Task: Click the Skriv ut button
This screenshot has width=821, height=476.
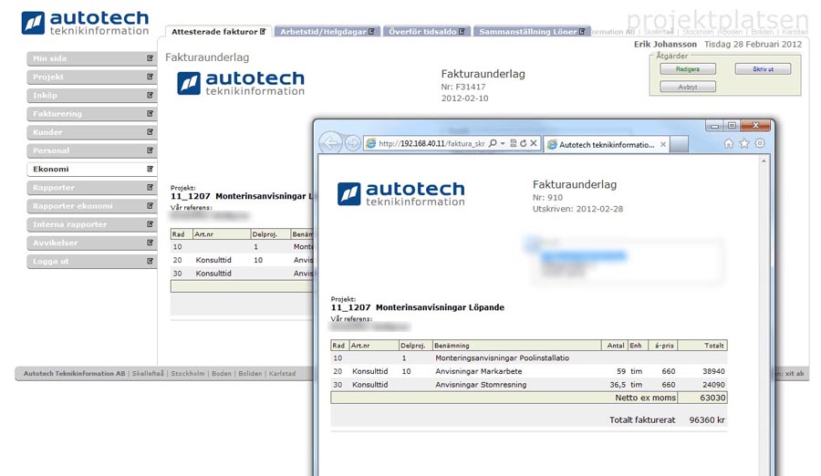Action: click(x=763, y=69)
